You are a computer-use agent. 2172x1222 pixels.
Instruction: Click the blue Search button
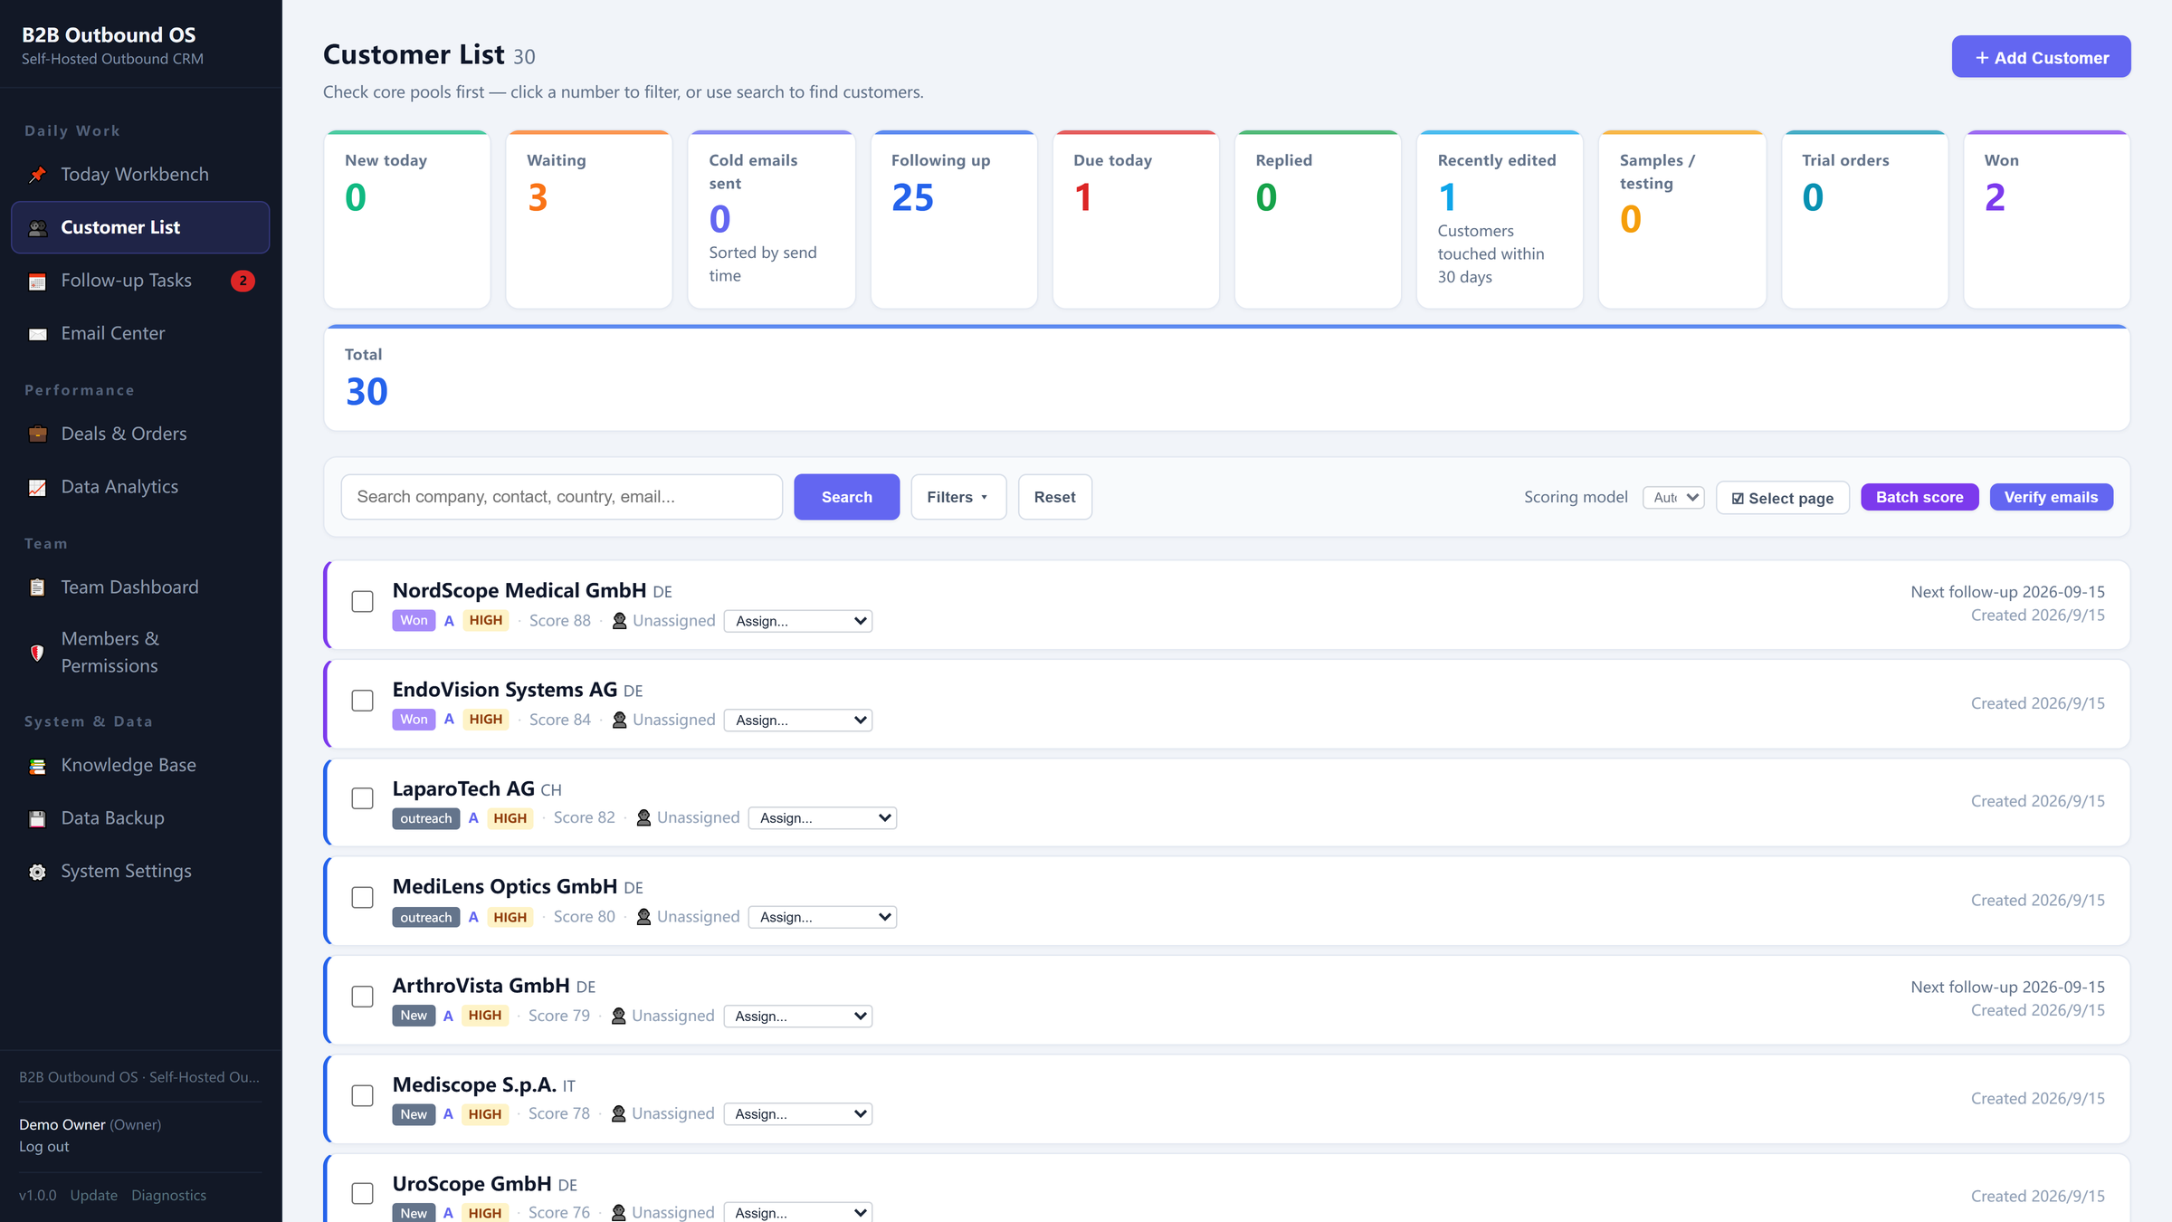point(847,497)
